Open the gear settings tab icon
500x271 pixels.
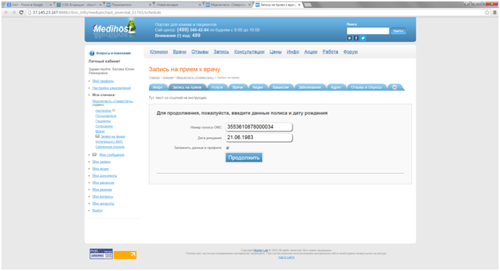click(x=395, y=87)
